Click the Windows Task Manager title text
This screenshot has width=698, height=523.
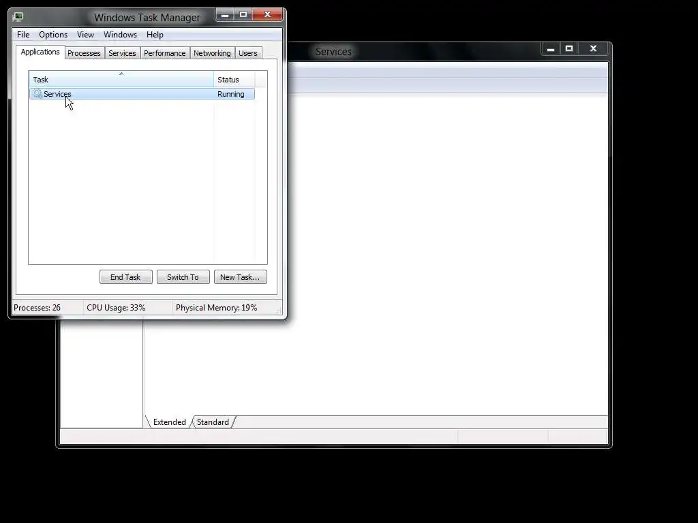pyautogui.click(x=147, y=17)
